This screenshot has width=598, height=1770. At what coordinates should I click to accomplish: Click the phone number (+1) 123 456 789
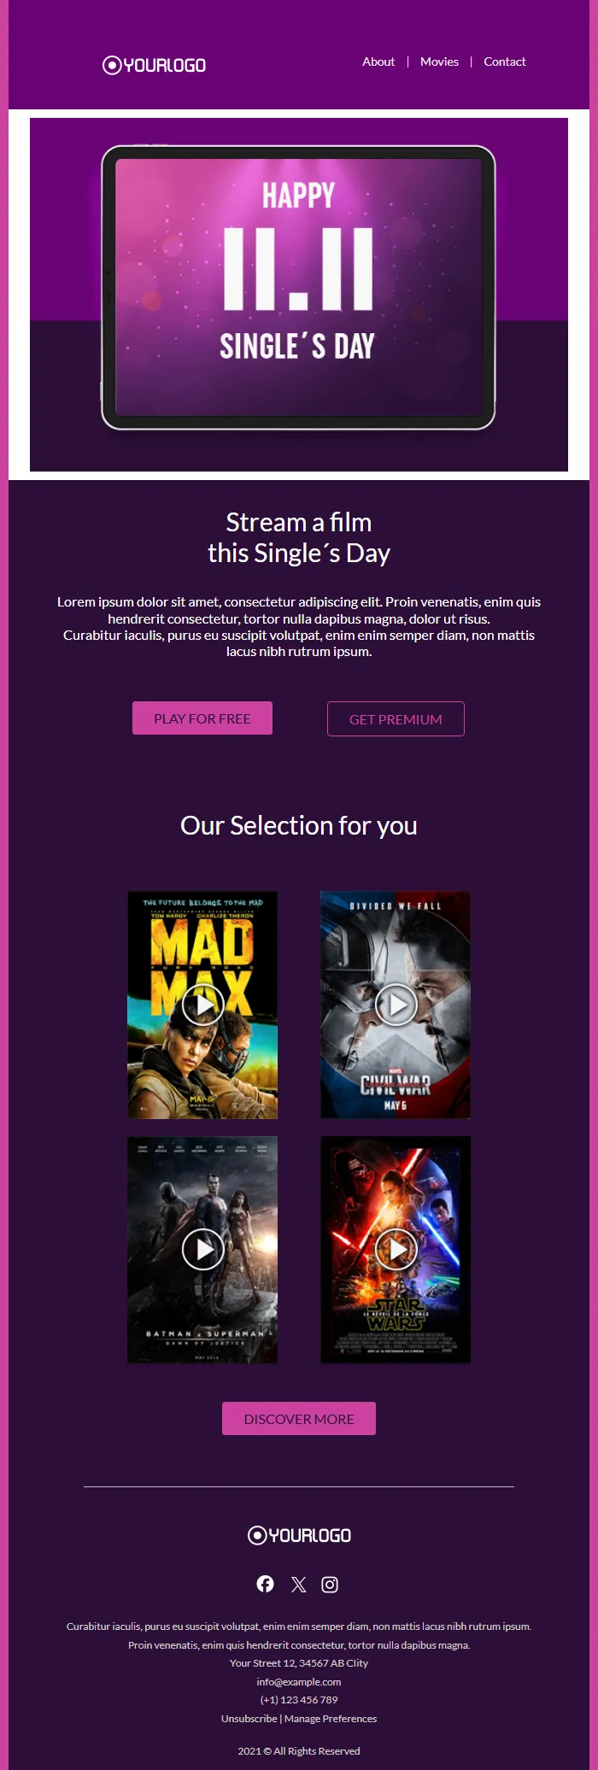point(299,1700)
